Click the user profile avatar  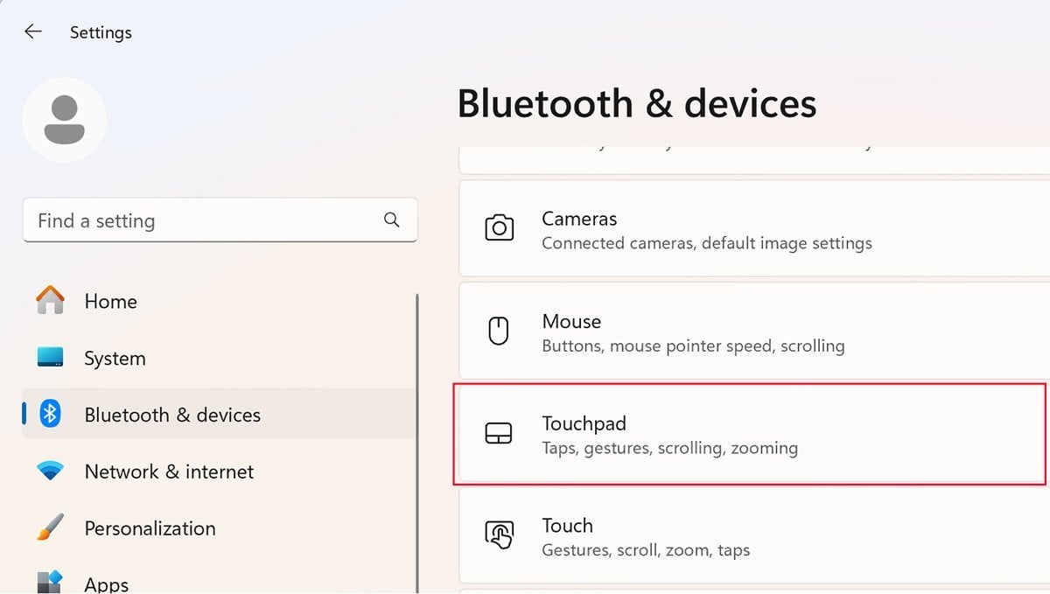(x=64, y=120)
